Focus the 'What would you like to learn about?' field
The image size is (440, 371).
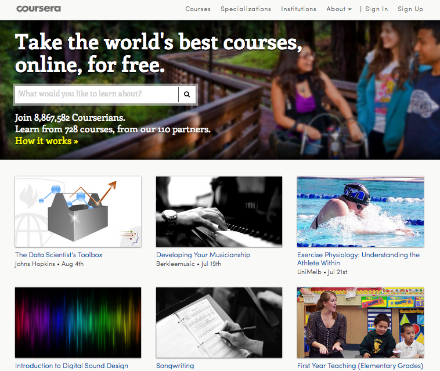97,94
